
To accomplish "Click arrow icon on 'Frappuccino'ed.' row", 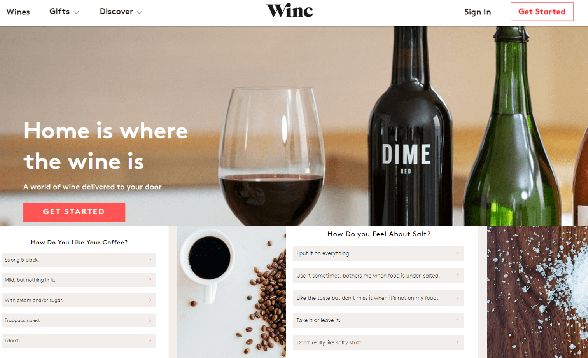I will pyautogui.click(x=150, y=320).
